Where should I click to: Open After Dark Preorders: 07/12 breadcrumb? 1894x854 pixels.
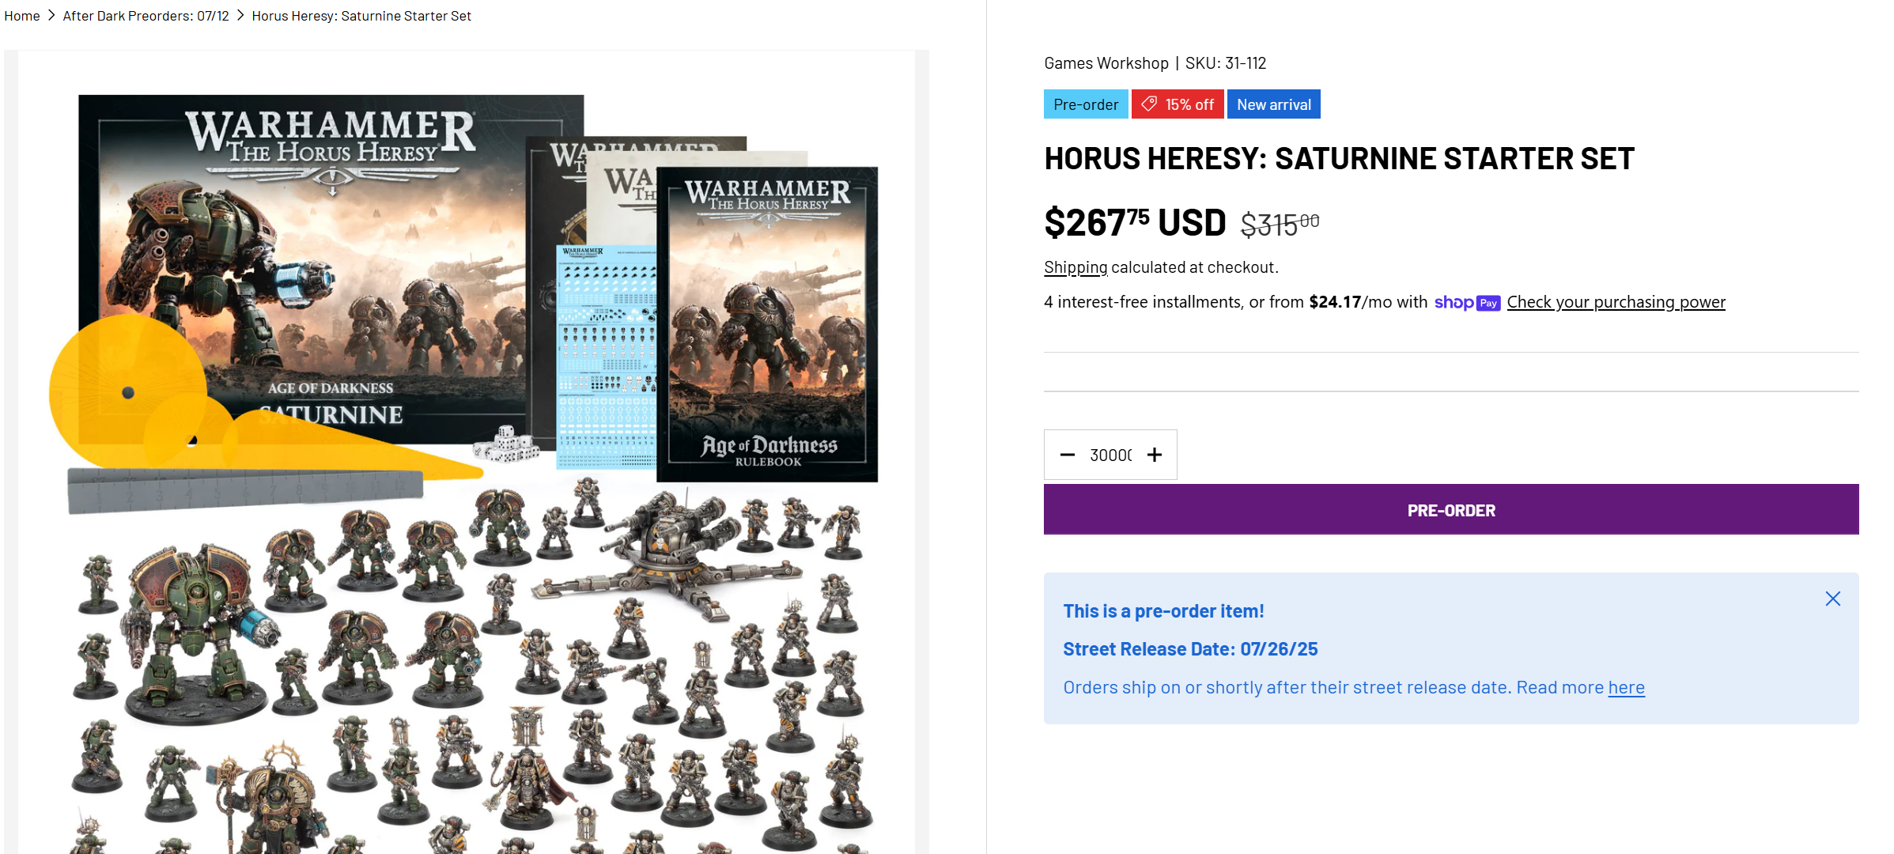click(x=146, y=16)
